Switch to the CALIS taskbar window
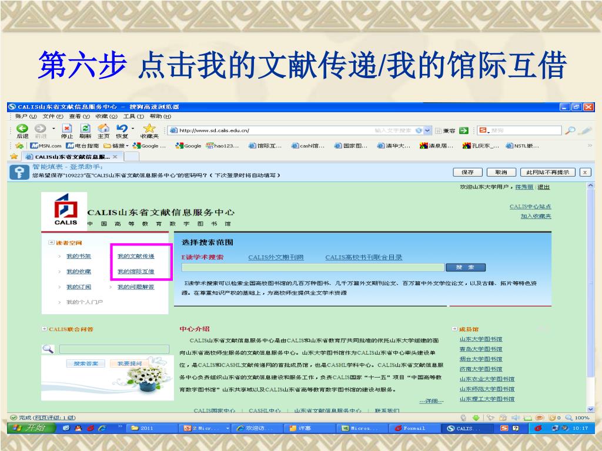 (467, 428)
